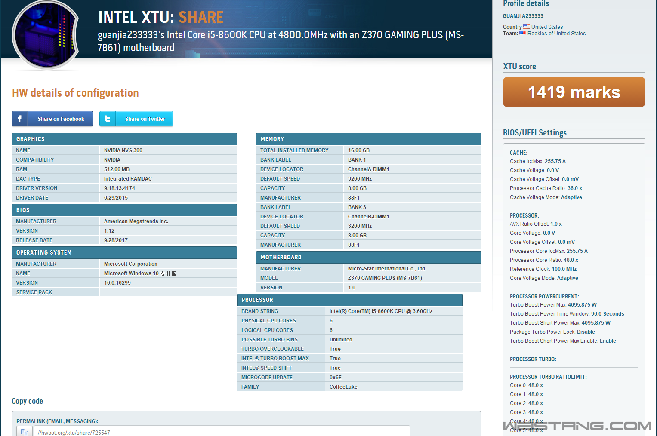The image size is (657, 436).
Task: Select motherboard version 1.0
Action: pos(352,287)
